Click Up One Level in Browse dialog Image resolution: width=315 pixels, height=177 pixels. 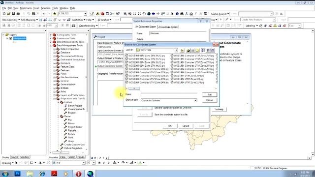point(182,50)
